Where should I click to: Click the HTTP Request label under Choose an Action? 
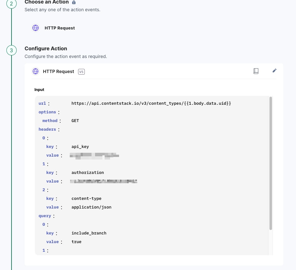coord(60,28)
